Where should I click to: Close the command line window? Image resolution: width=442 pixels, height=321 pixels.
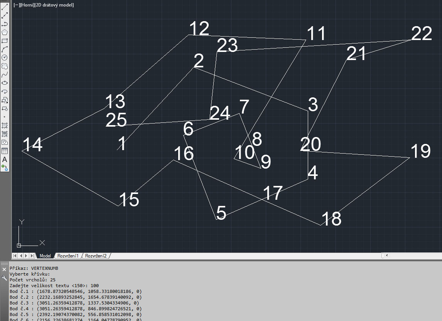4,269
